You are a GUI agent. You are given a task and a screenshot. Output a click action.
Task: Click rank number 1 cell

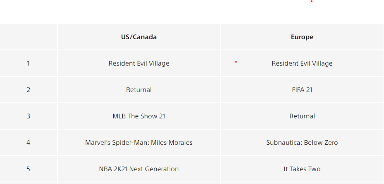(28, 63)
